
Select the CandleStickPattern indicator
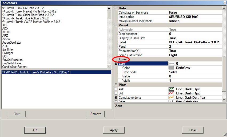14,67
